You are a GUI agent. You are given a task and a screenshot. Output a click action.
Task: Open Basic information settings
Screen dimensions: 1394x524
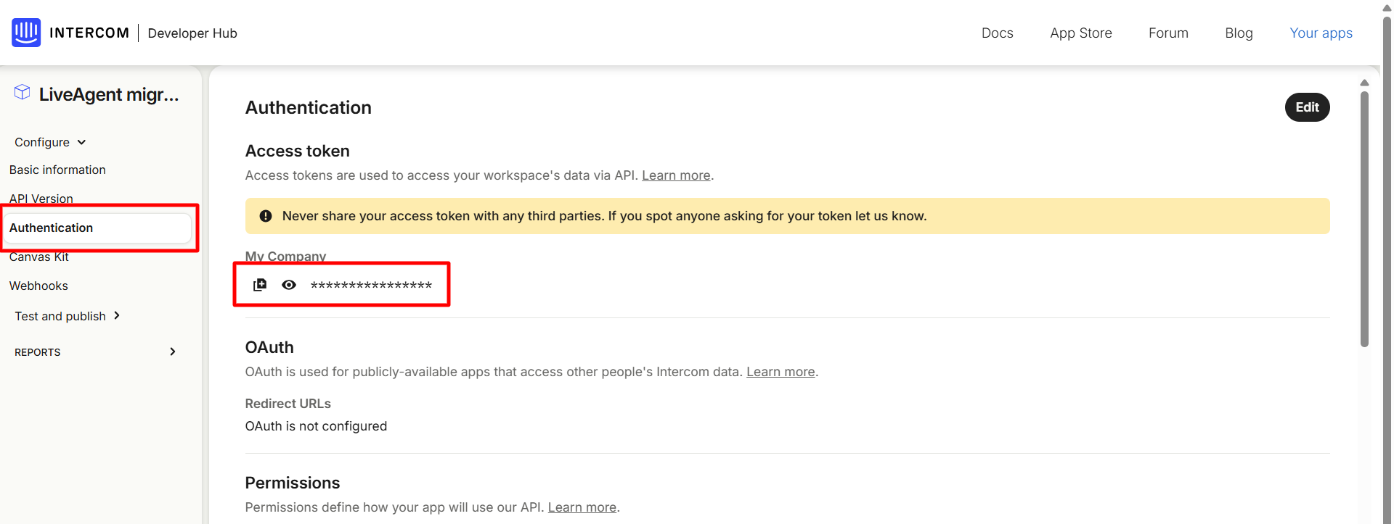point(57,170)
